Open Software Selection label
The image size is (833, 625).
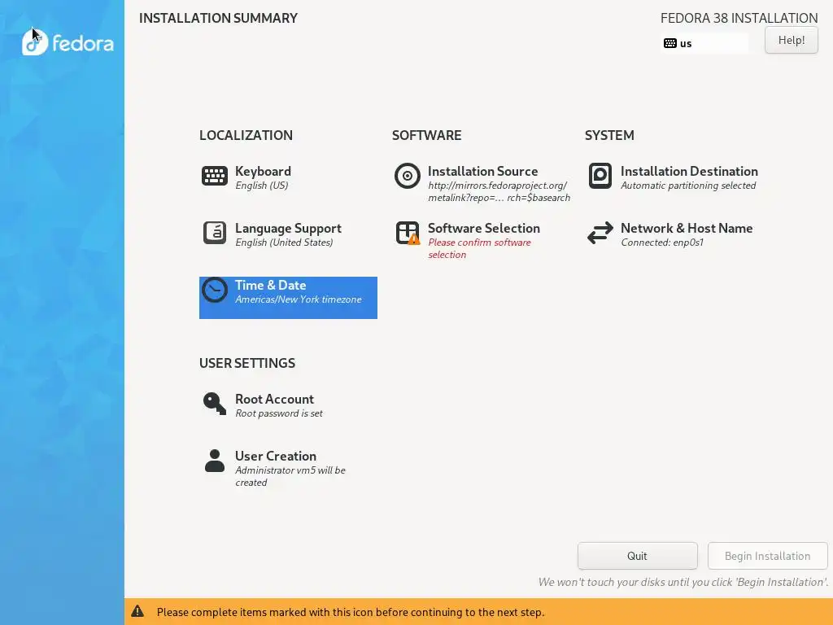[x=484, y=228]
